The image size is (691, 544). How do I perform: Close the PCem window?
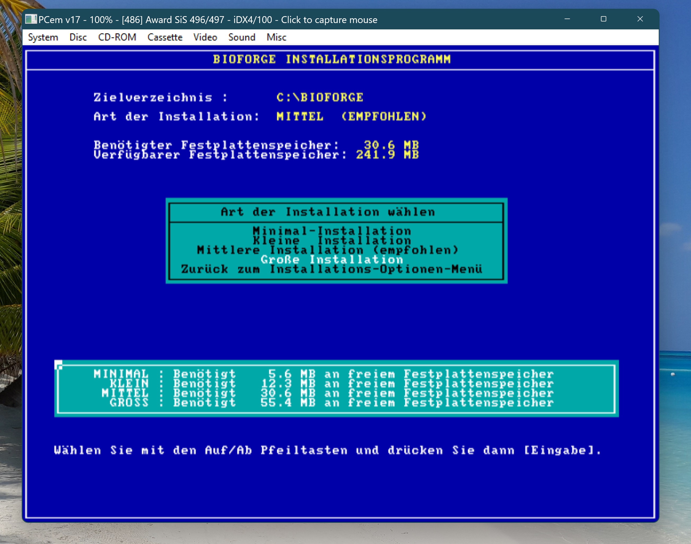(640, 19)
